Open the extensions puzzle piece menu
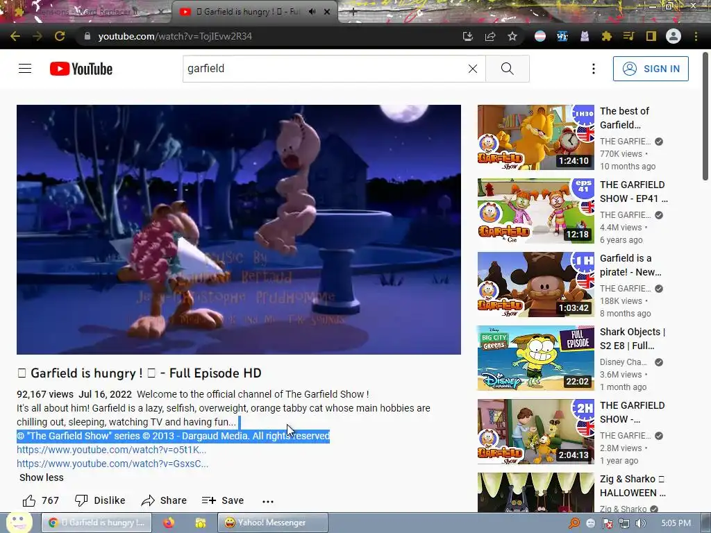Viewport: 711px width, 533px height. [x=606, y=36]
